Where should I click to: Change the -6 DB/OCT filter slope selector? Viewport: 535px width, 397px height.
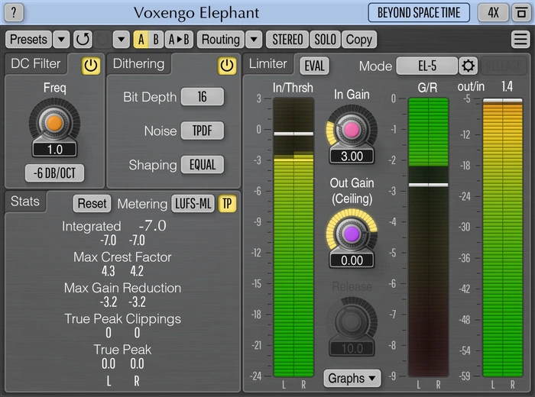[x=54, y=173]
